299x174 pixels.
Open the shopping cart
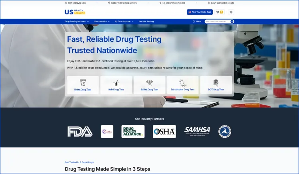[220, 12]
